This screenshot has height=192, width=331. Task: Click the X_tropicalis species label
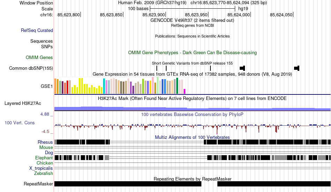click(41, 168)
